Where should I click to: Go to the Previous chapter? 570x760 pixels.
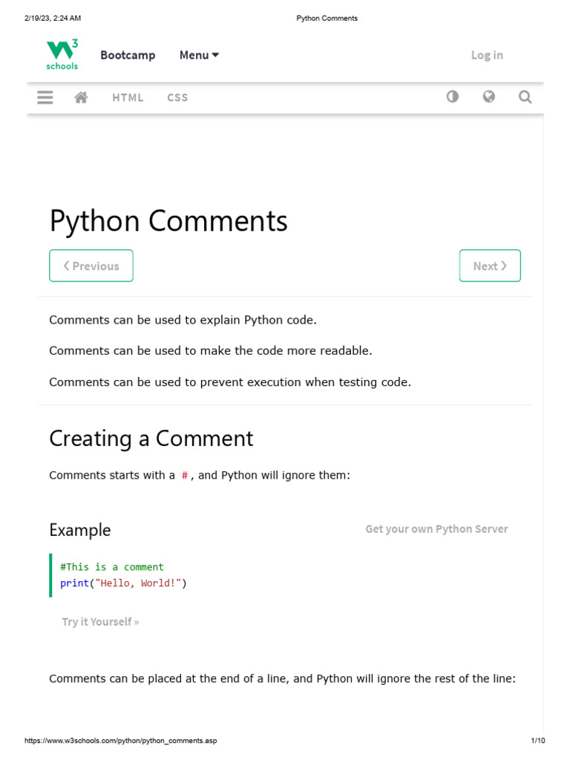point(91,266)
